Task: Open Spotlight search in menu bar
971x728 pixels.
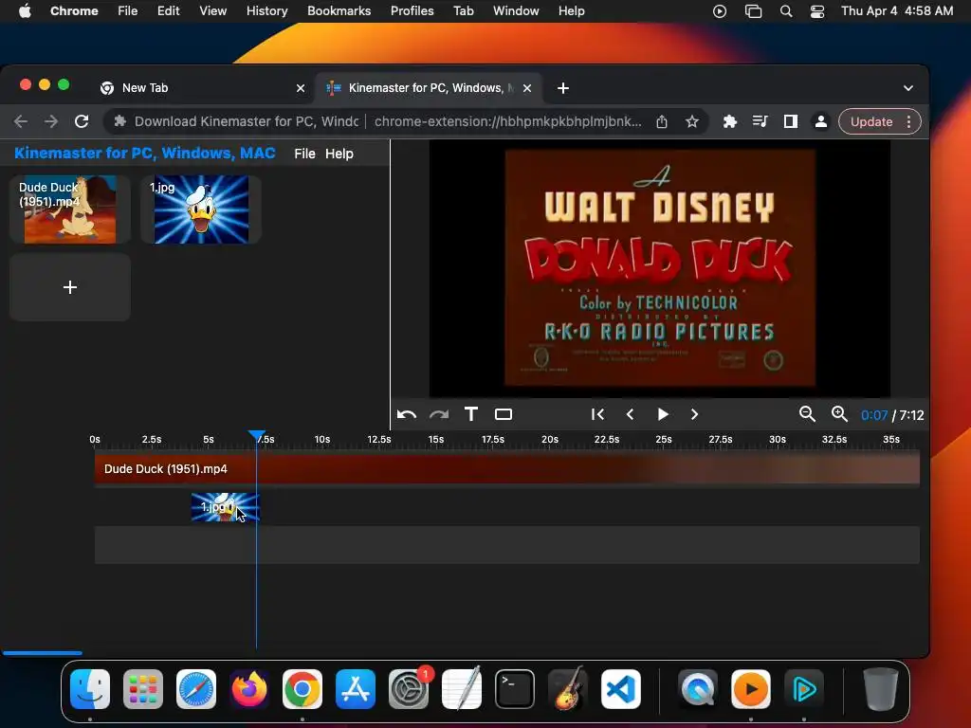Action: (786, 11)
